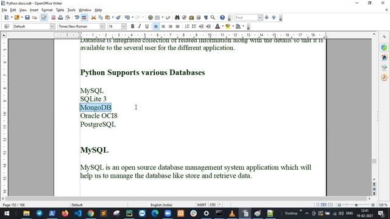Image resolution: width=390 pixels, height=219 pixels.
Task: Toggle AutoSpellcheck
Action: point(84,18)
